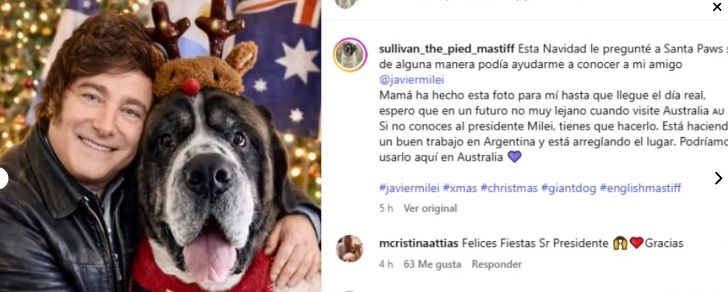
Task: Open the #javiermilei hashtag
Action: point(409,188)
